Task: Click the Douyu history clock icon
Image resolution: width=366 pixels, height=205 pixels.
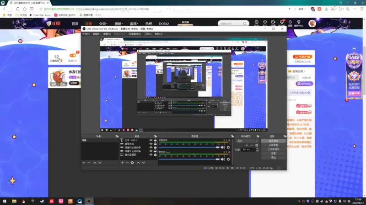Action: (x=257, y=22)
